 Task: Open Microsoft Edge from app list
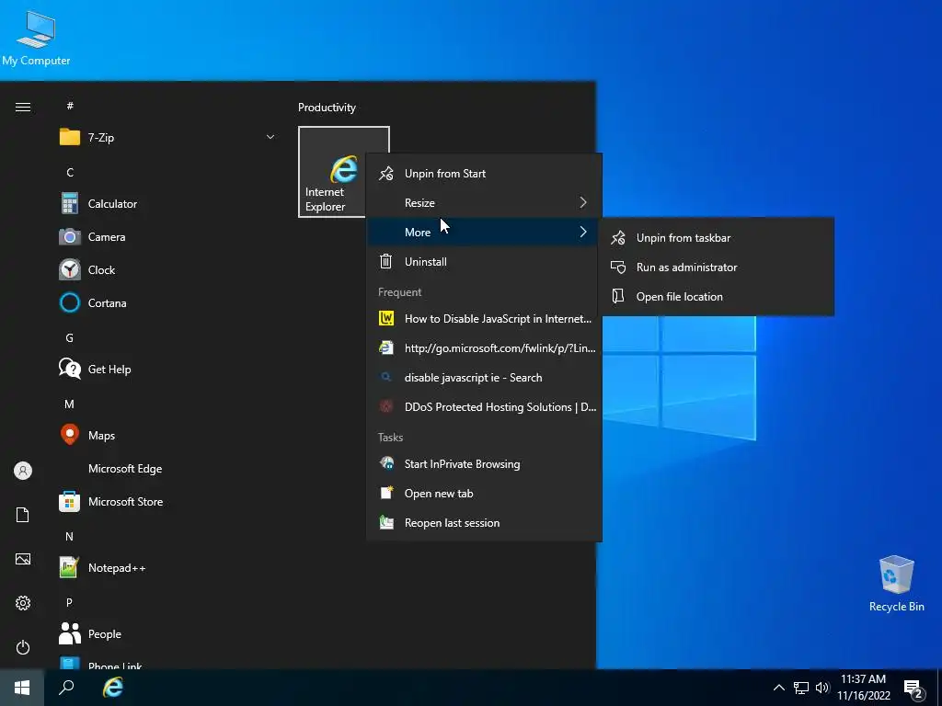click(167, 468)
